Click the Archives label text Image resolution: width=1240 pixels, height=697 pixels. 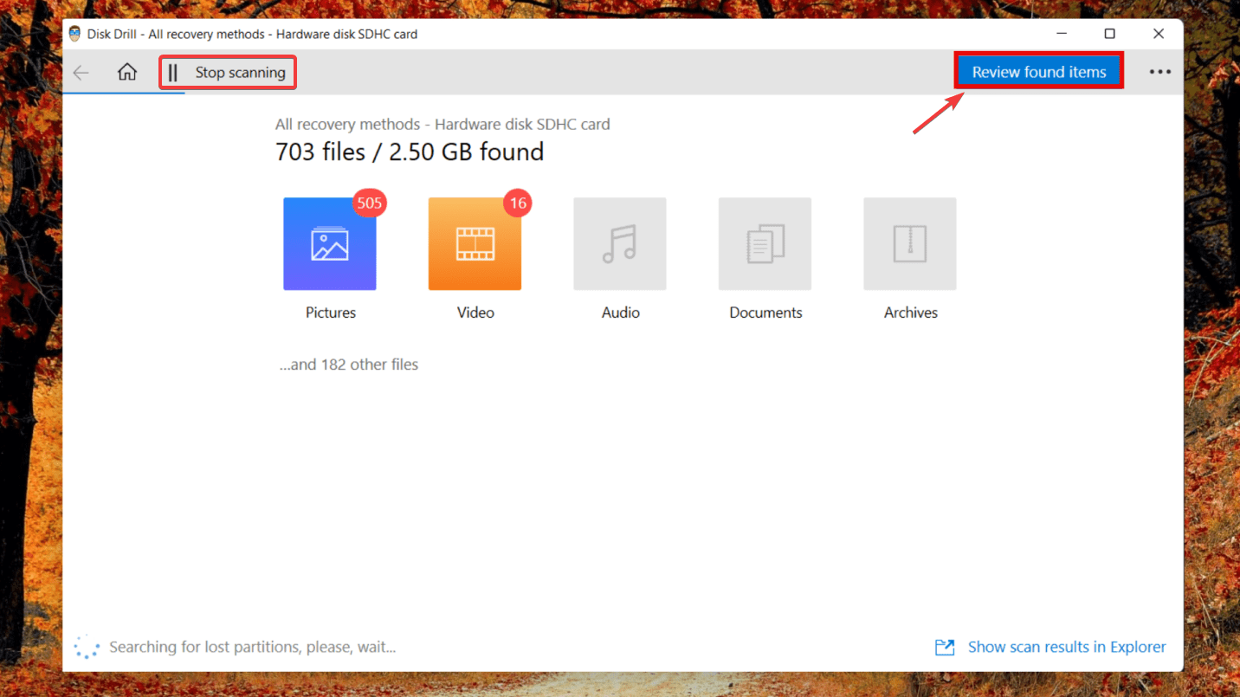[x=911, y=313]
